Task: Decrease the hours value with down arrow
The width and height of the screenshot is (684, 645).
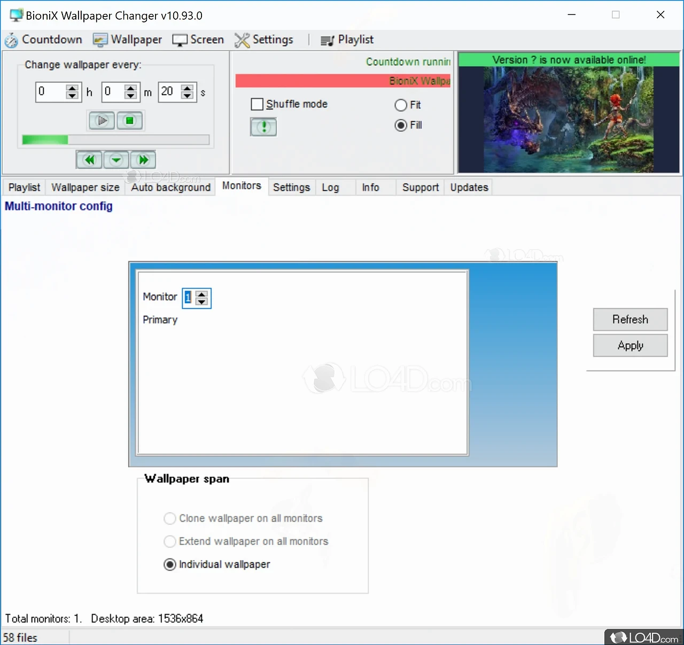Action: click(x=72, y=96)
